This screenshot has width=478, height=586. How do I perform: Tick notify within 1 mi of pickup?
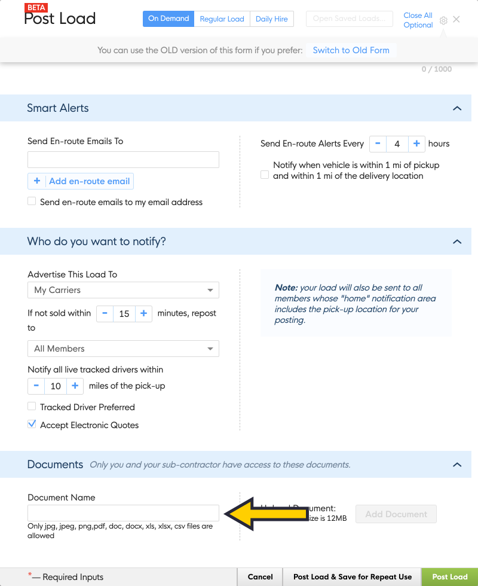[264, 175]
